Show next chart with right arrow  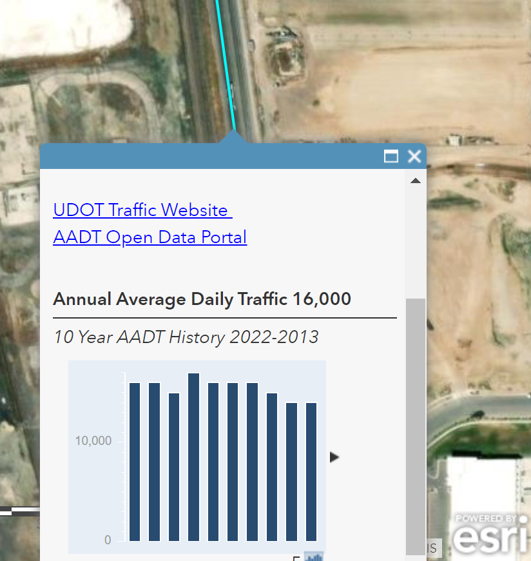pyautogui.click(x=334, y=457)
